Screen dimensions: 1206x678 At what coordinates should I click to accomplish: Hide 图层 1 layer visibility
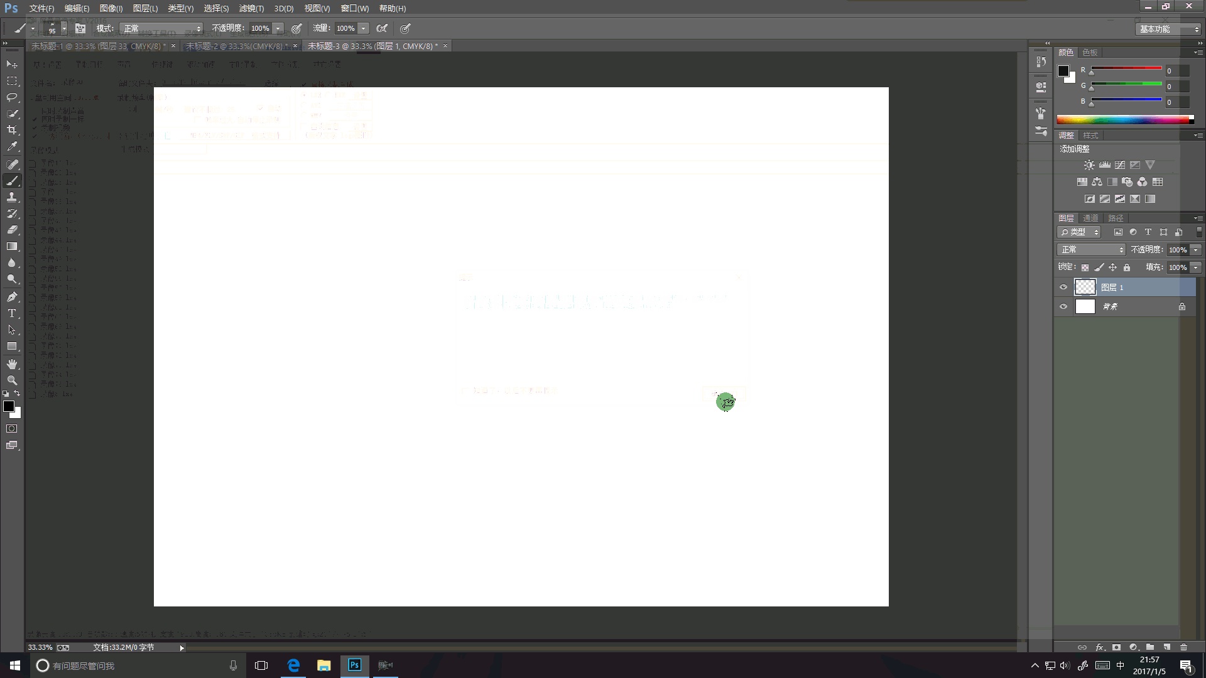click(x=1063, y=288)
